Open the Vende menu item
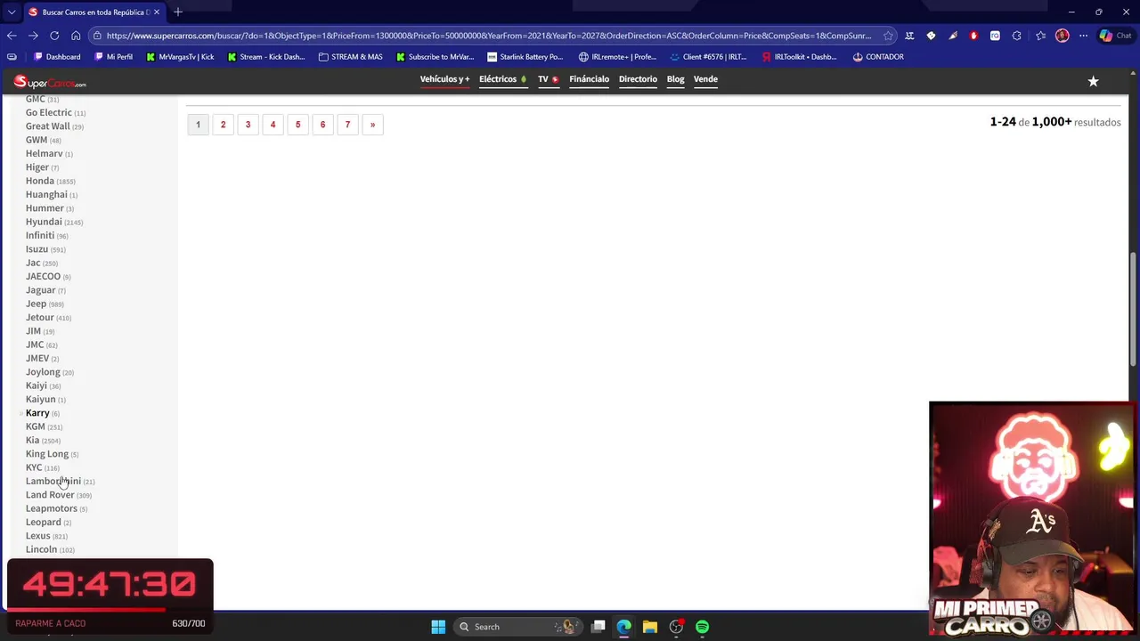The image size is (1140, 641). pyautogui.click(x=705, y=79)
